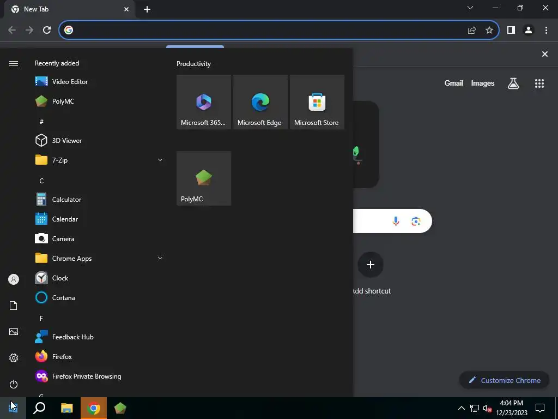Open 3D Viewer app

[x=98, y=140]
